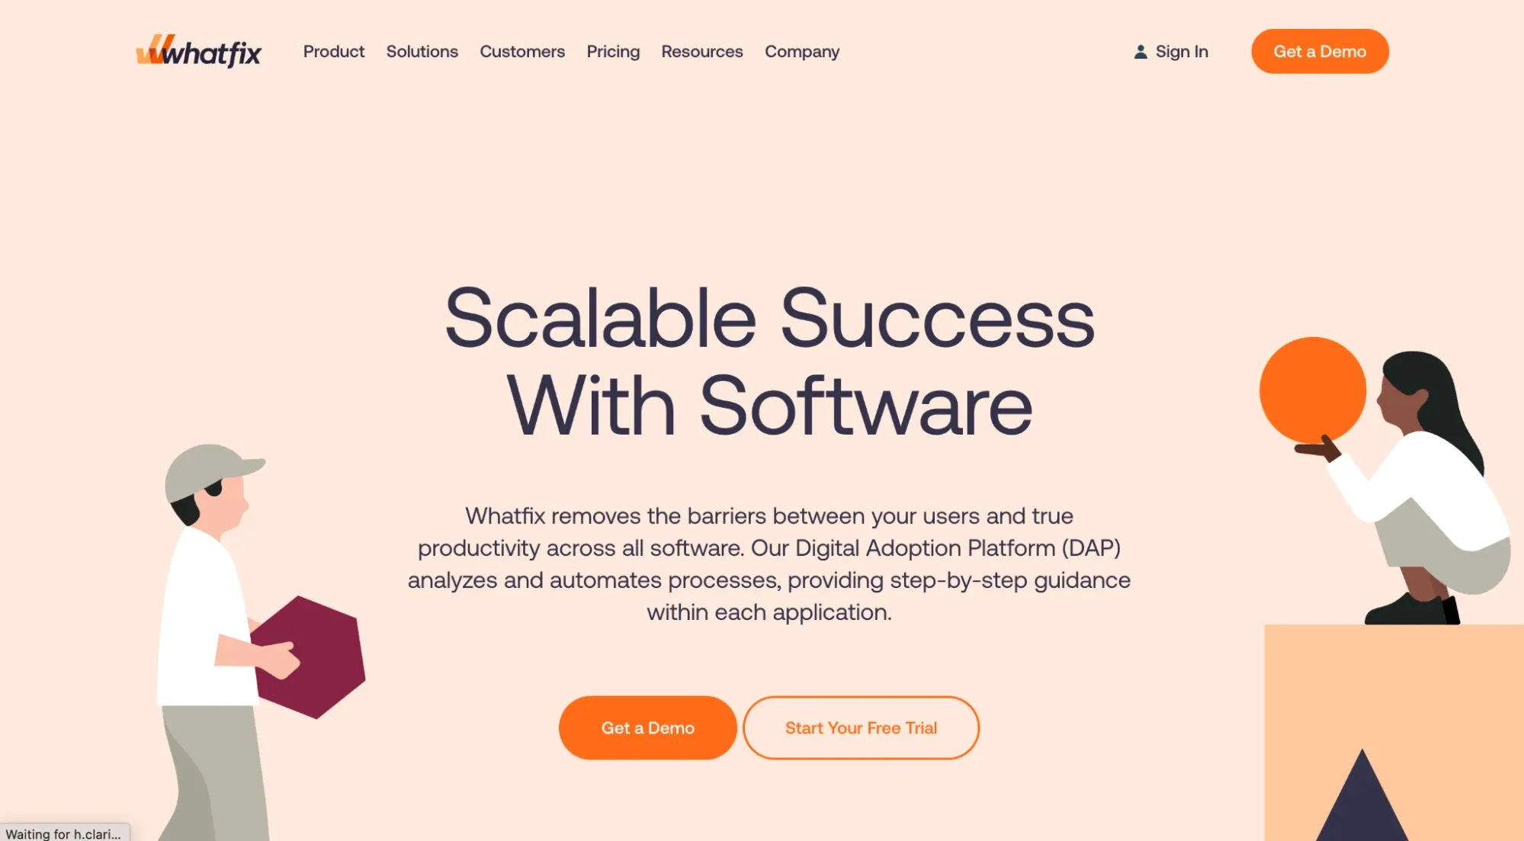The height and width of the screenshot is (841, 1524).
Task: Click the Start Your Free Trial button
Action: (861, 726)
